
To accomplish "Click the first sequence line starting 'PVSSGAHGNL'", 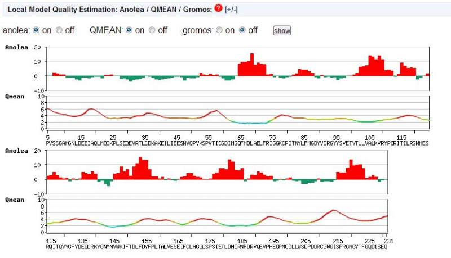I will (x=237, y=143).
